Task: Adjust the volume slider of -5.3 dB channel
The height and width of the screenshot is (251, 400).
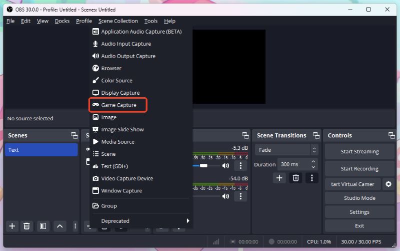Action: point(203,166)
